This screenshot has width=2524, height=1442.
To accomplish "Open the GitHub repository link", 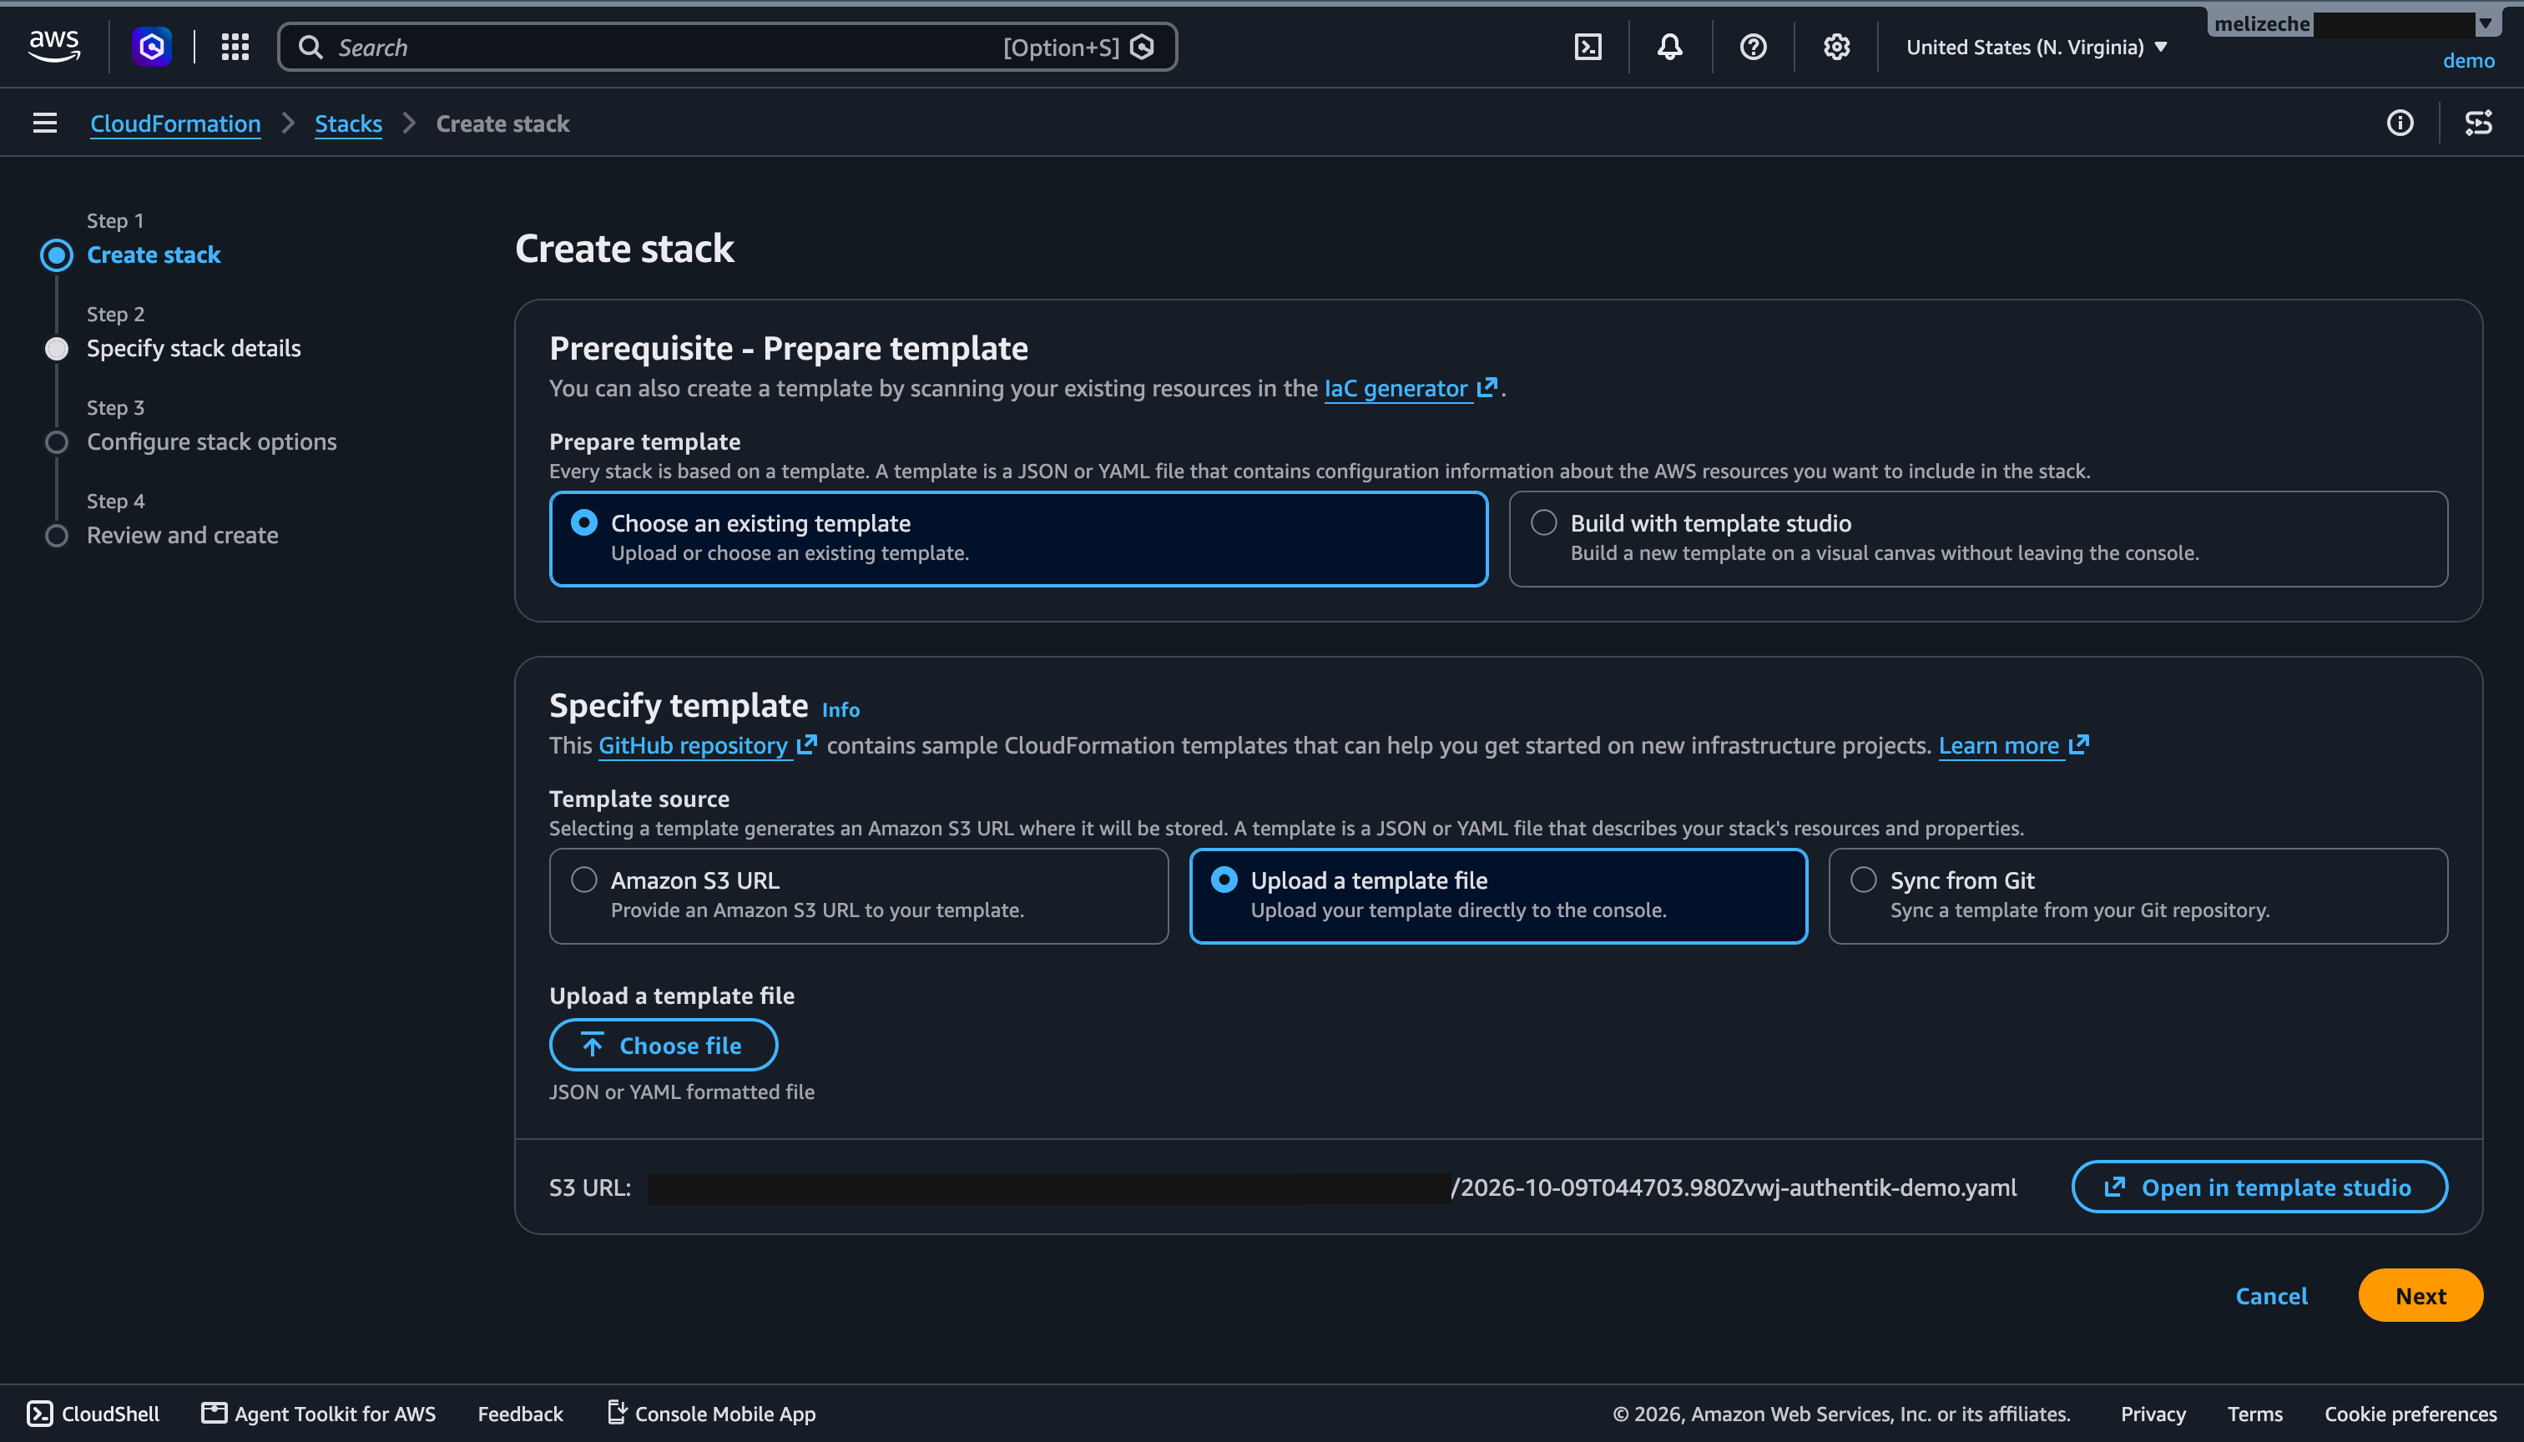I will click(707, 744).
